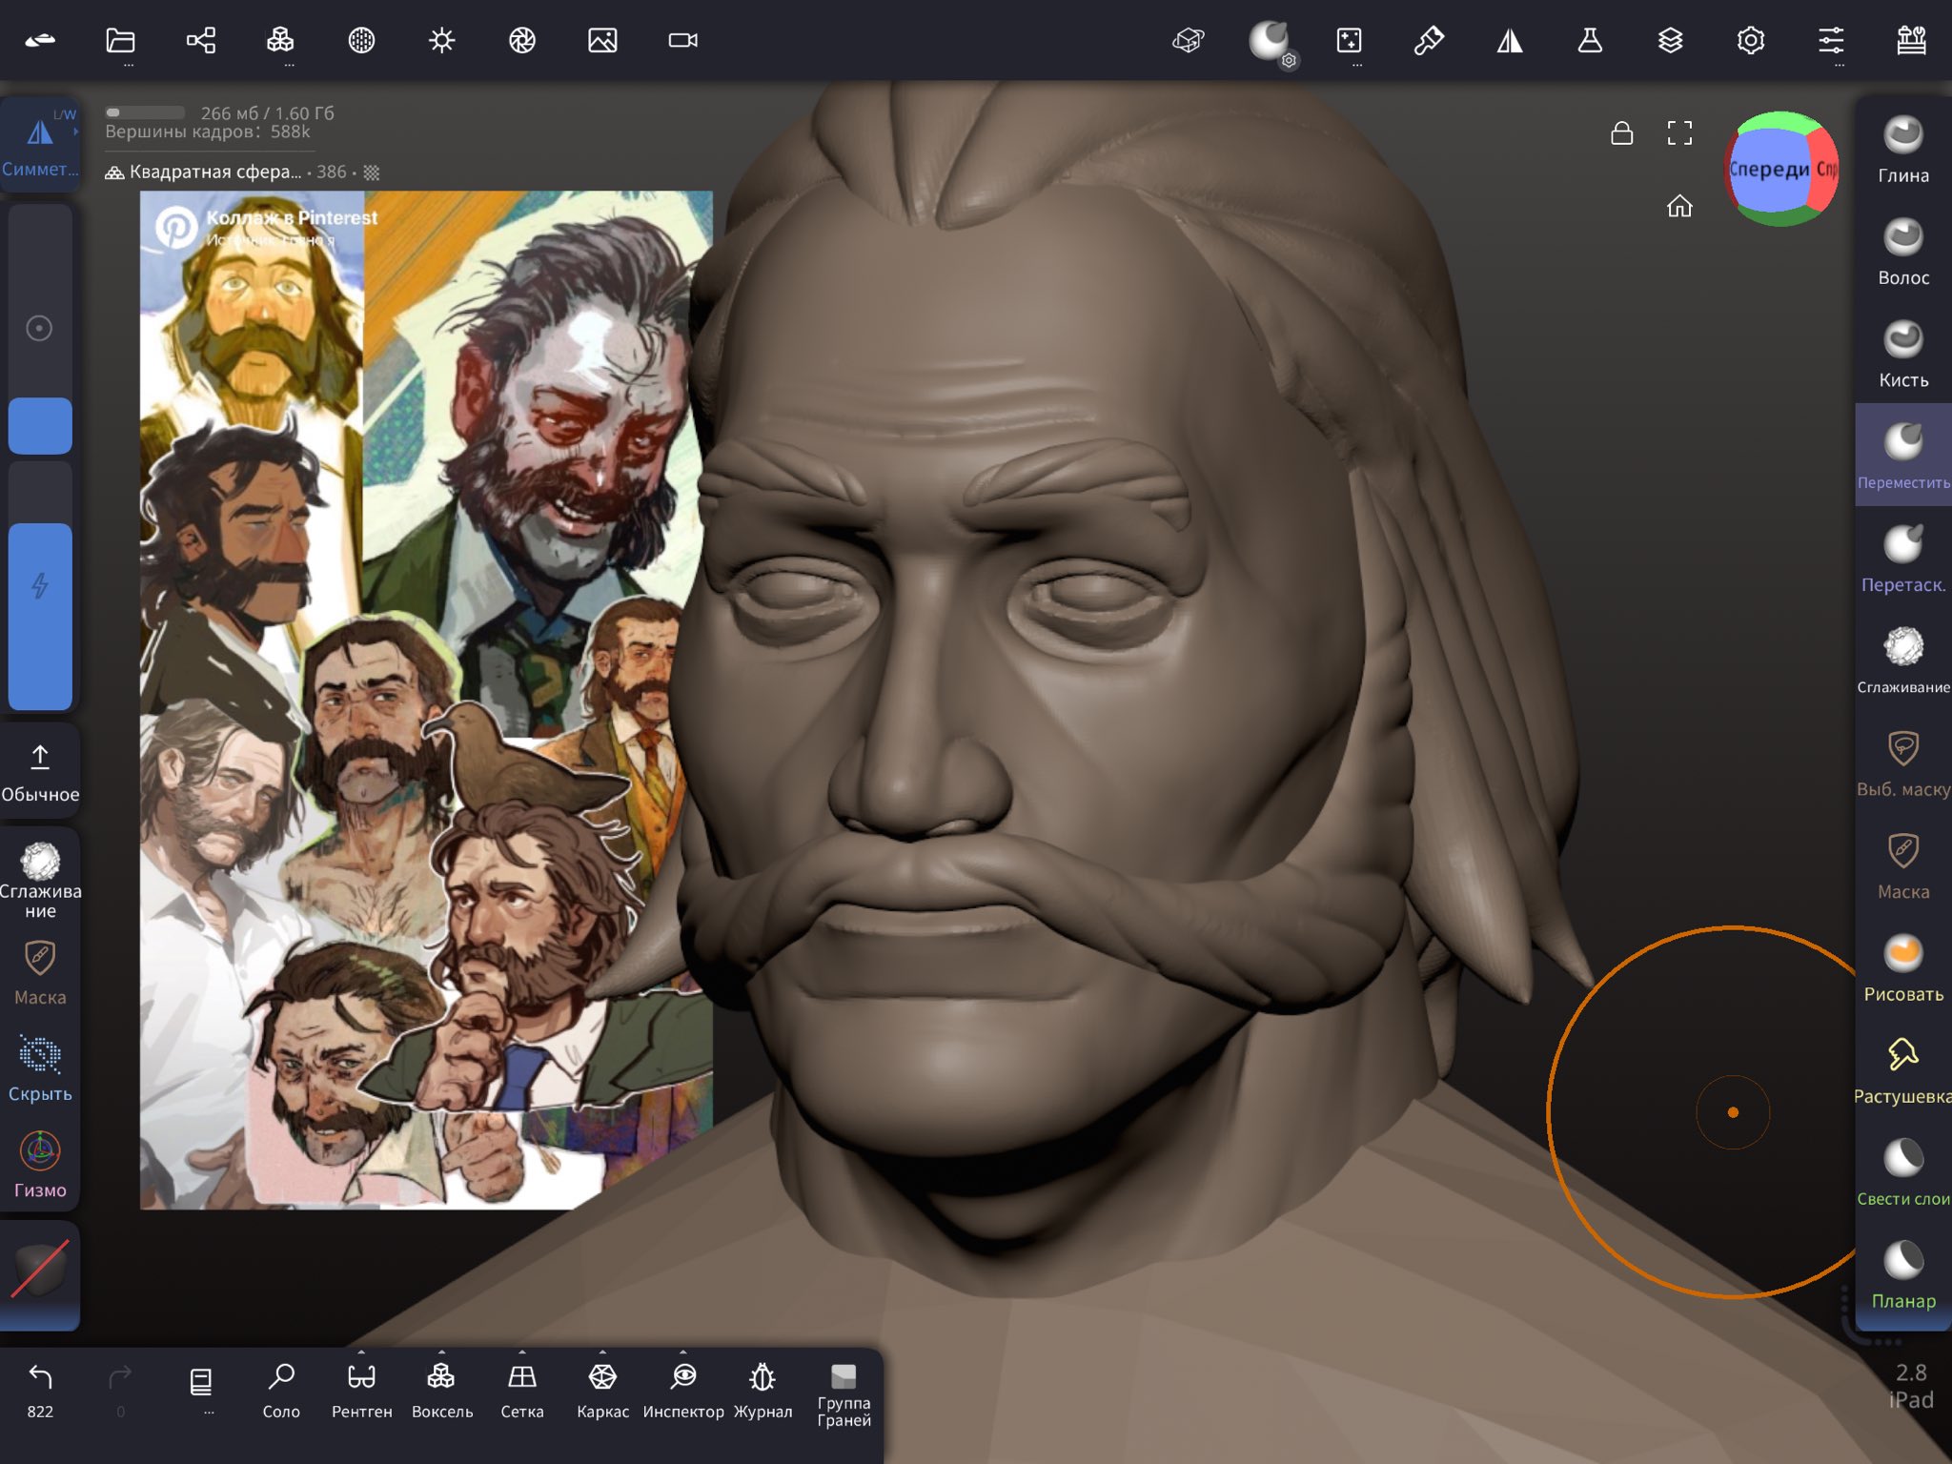Screen dimensions: 1952x1464
Task: Open the settings gear menu
Action: 1751,40
